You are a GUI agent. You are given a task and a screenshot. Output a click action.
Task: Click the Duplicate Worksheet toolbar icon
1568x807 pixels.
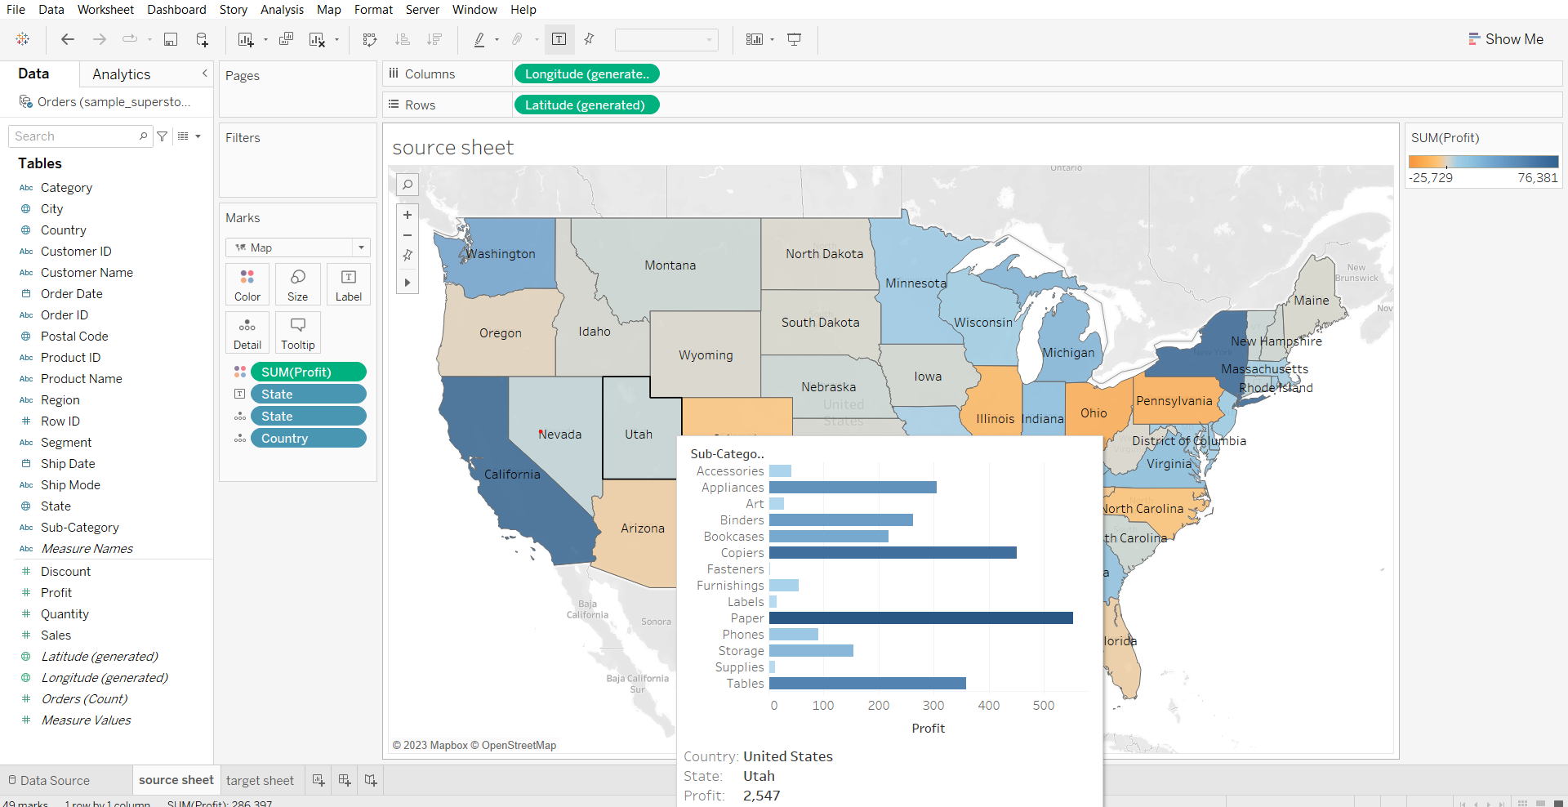(x=286, y=39)
